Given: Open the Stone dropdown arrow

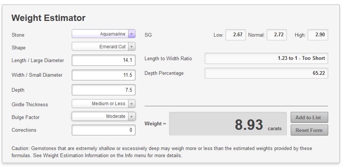Looking at the screenshot, I should pos(132,34).
